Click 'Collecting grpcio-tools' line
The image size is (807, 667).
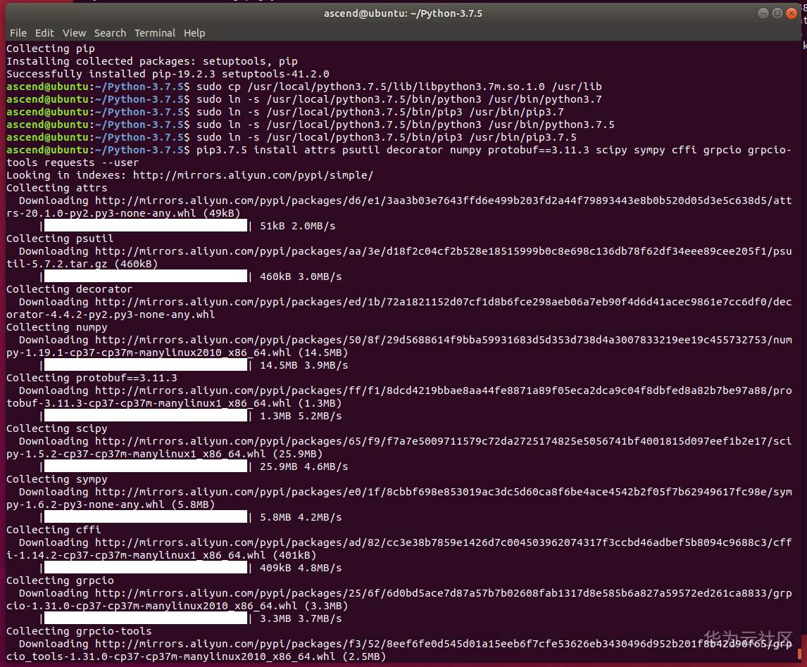pos(79,631)
